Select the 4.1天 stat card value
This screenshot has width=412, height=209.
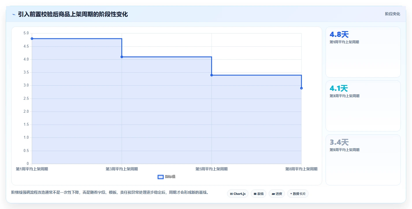(x=339, y=89)
